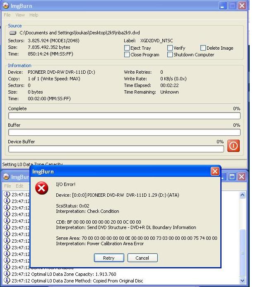The width and height of the screenshot is (265, 287).
Task: Click info icon beside Optimal L0 Data Zone Method
Action: (x=7, y=280)
